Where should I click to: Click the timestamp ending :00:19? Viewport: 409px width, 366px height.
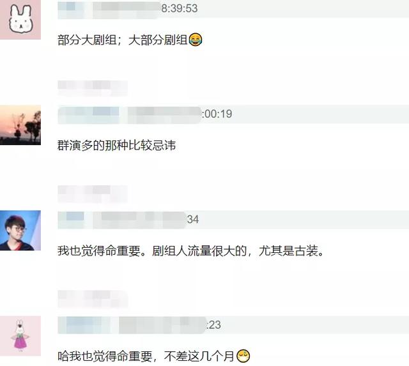(x=217, y=114)
